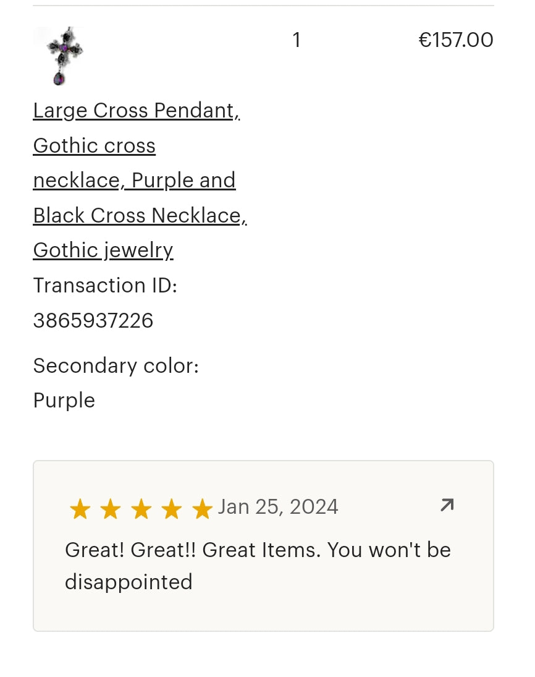Follow the "Gothic jewelry" link text
The image size is (535, 677).
point(103,250)
